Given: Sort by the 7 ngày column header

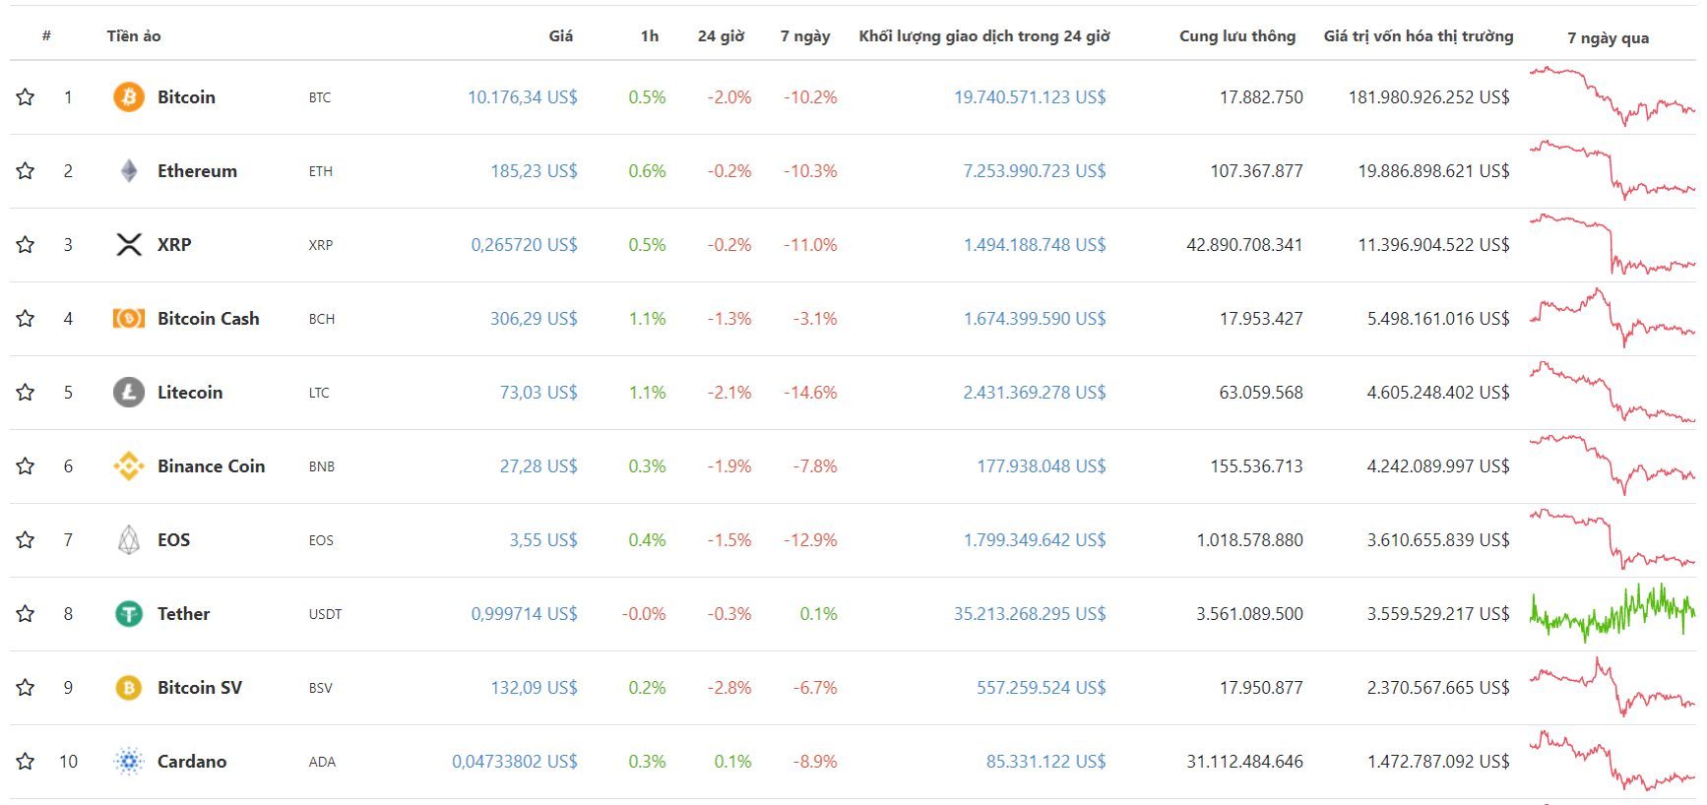Looking at the screenshot, I should pyautogui.click(x=805, y=36).
